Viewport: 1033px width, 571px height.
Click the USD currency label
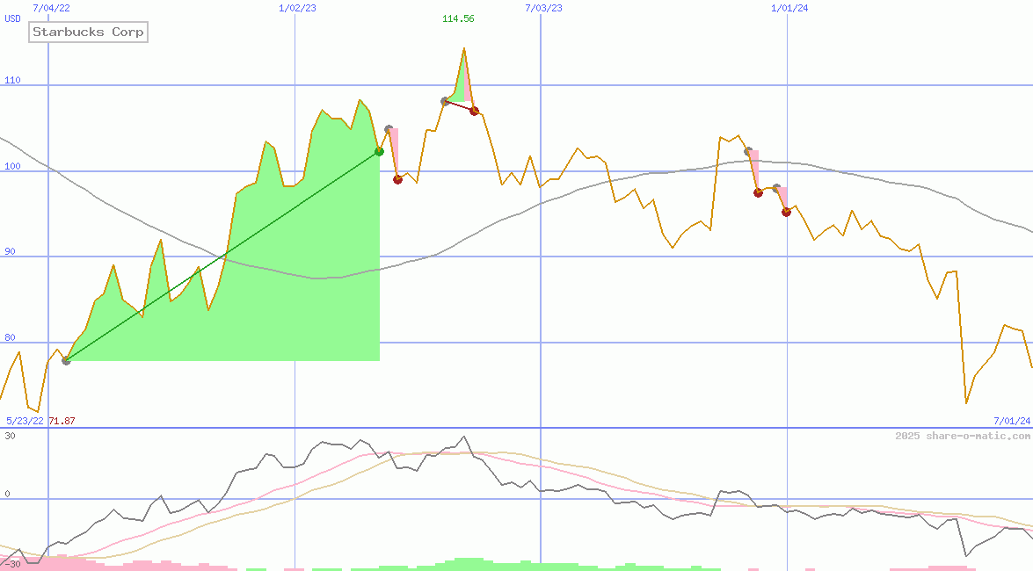click(12, 18)
